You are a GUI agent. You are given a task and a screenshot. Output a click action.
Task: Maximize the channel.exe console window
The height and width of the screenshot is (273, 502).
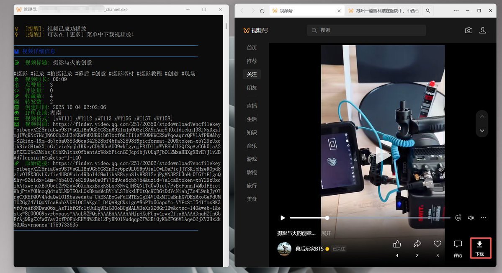coord(204,10)
